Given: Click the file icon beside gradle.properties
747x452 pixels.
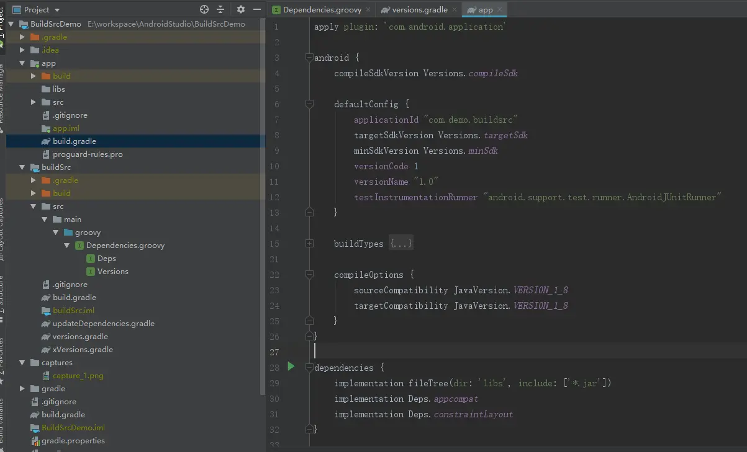Looking at the screenshot, I should 35,441.
